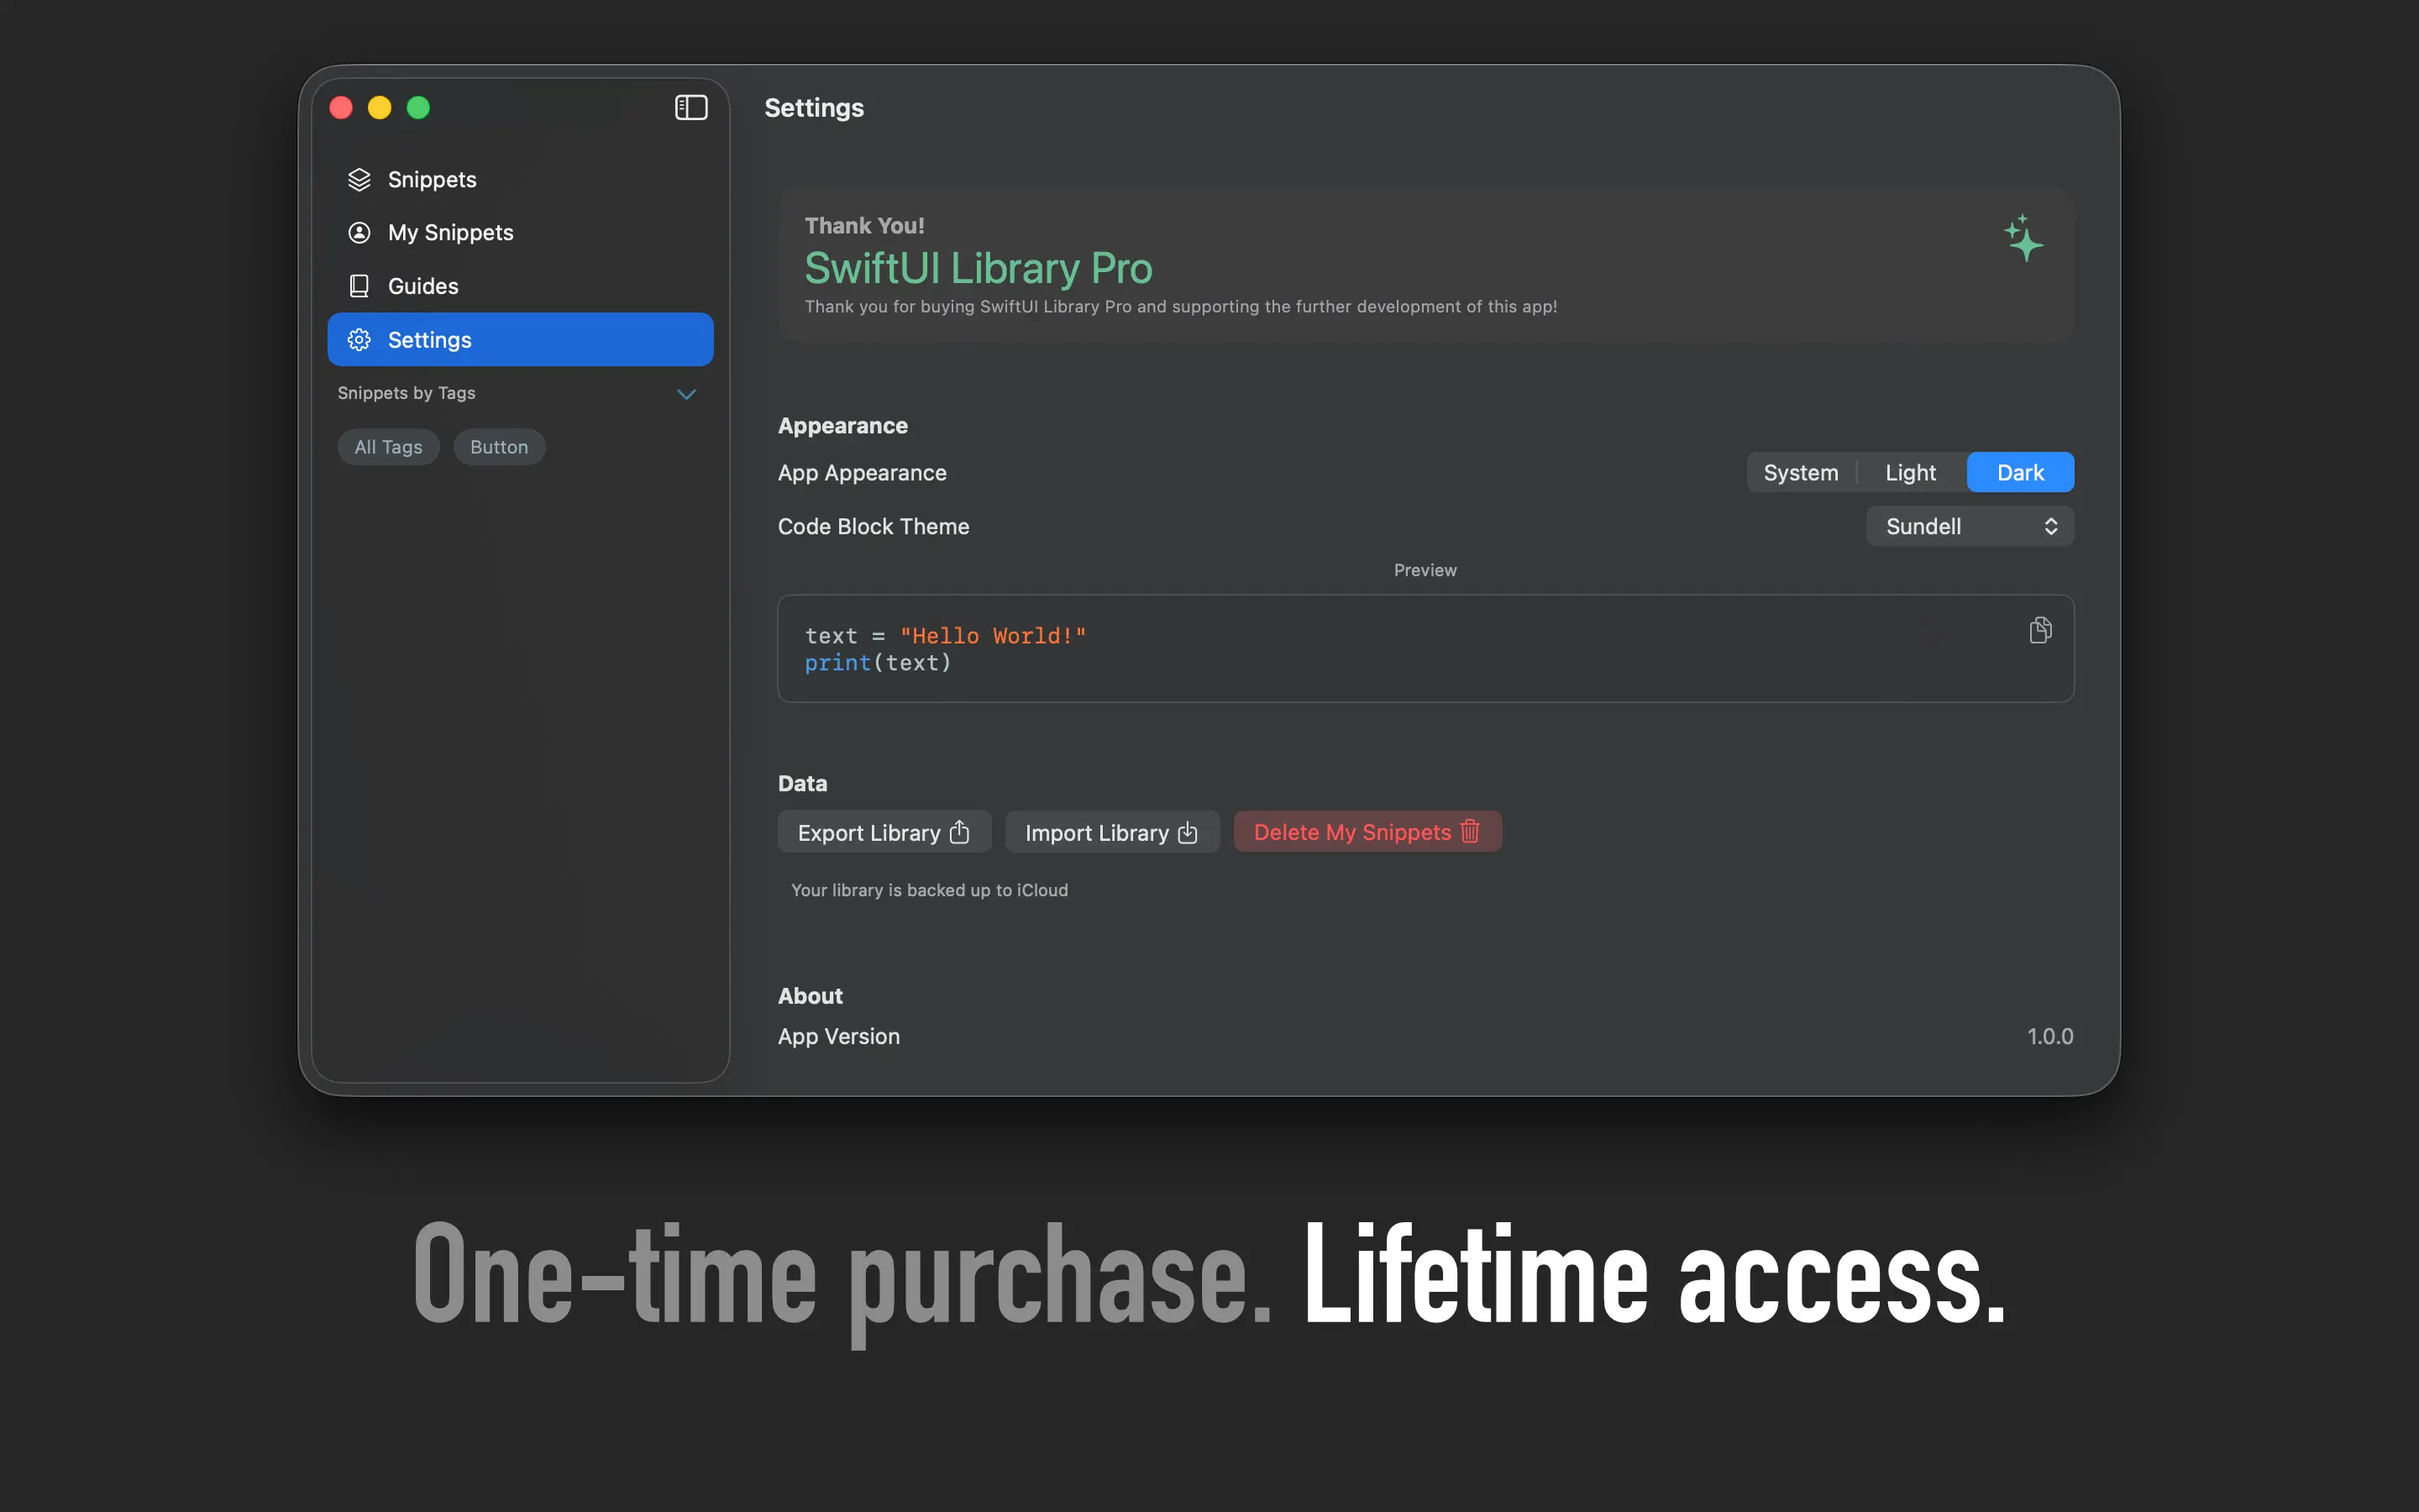Toggle the sidebar visibility icon
The image size is (2419, 1512).
[690, 107]
